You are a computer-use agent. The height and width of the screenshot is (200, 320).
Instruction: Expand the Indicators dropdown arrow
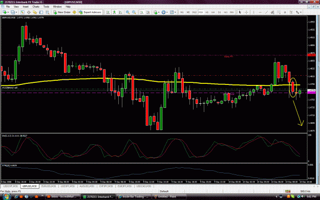point(159,12)
